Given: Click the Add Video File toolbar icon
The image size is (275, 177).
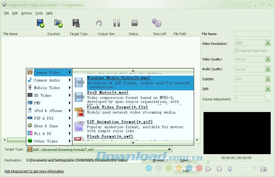Looking at the screenshot, I should pos(40,23).
